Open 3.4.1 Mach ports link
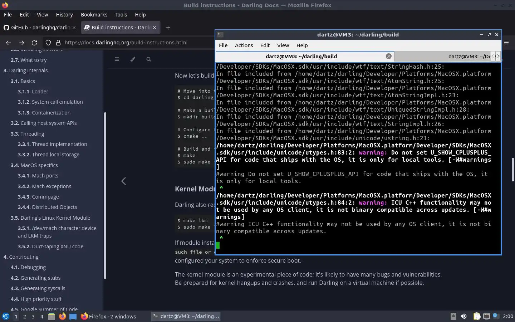 tap(38, 176)
